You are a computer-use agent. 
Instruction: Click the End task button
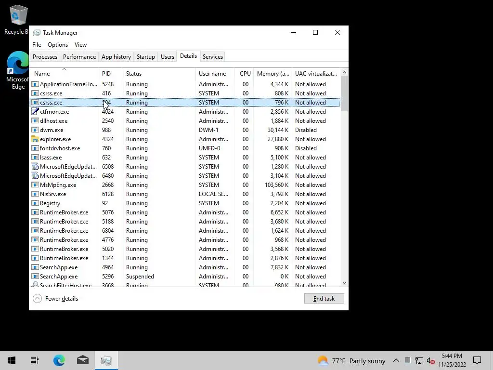(x=324, y=299)
